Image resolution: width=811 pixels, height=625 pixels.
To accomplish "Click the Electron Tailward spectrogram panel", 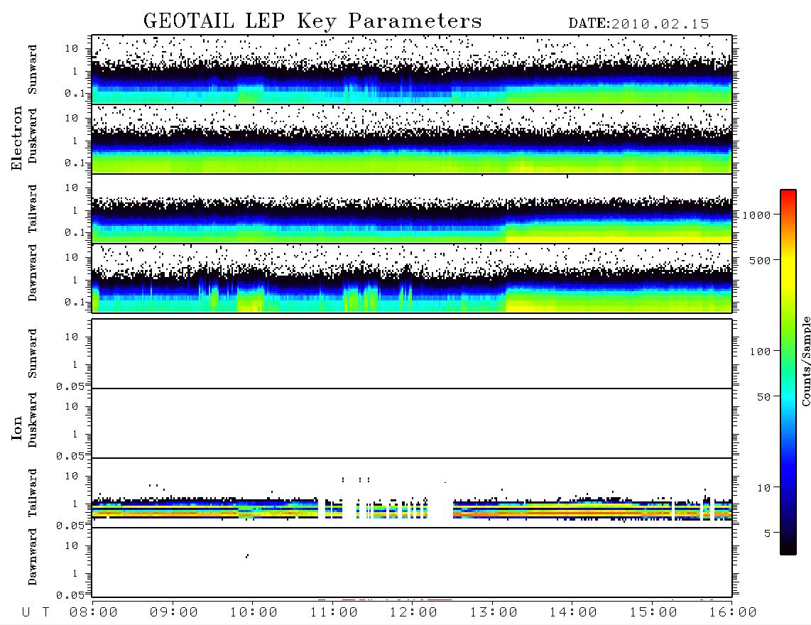I will pos(412,209).
